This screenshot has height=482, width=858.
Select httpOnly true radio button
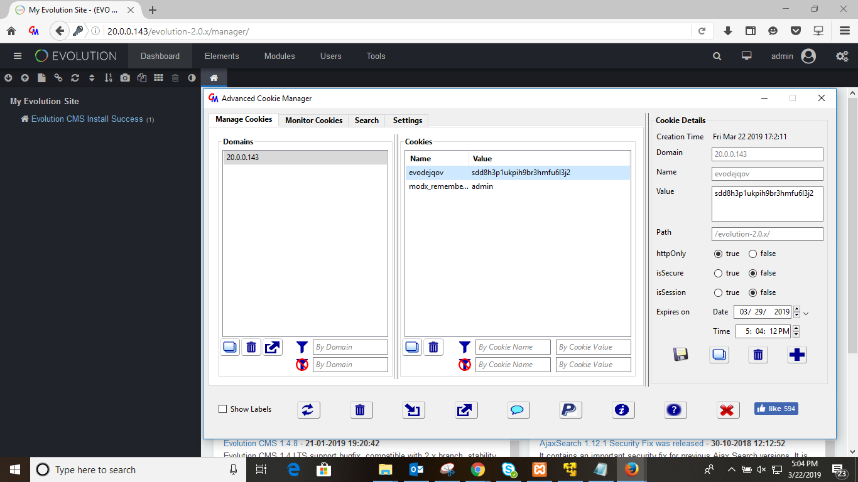tap(718, 254)
